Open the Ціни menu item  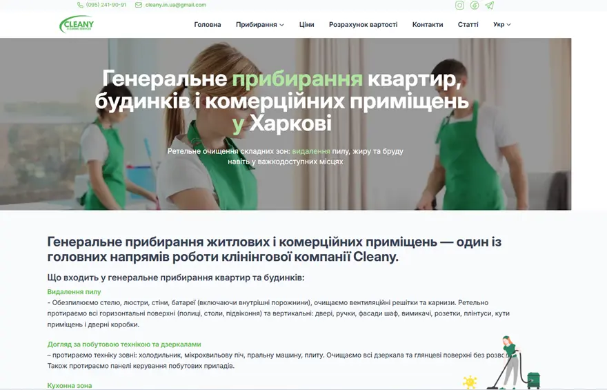pyautogui.click(x=306, y=25)
